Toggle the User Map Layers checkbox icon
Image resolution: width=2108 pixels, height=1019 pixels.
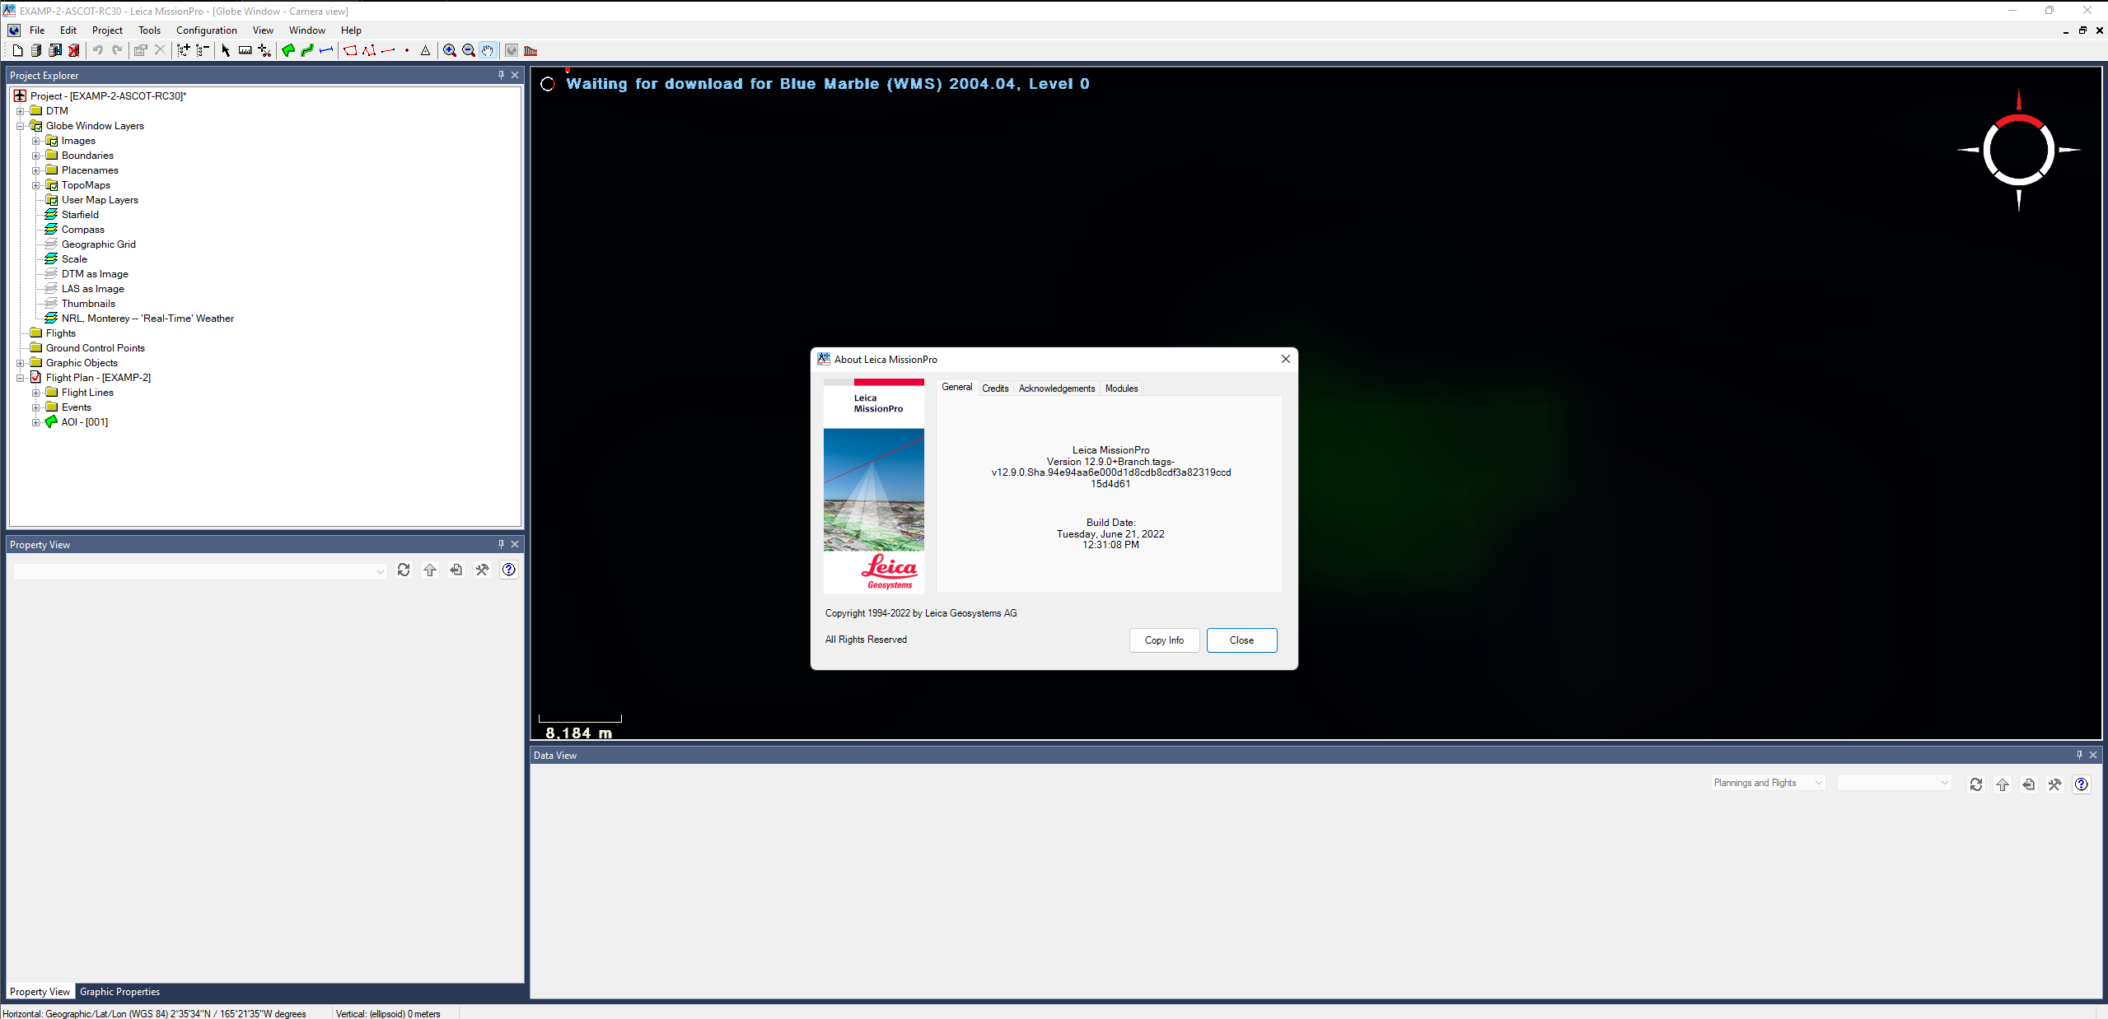(x=52, y=200)
